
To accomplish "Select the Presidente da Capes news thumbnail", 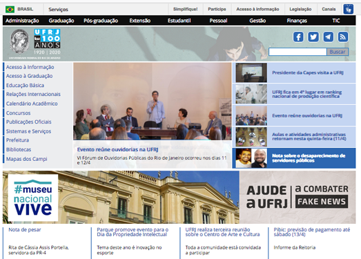I will tap(251, 73).
